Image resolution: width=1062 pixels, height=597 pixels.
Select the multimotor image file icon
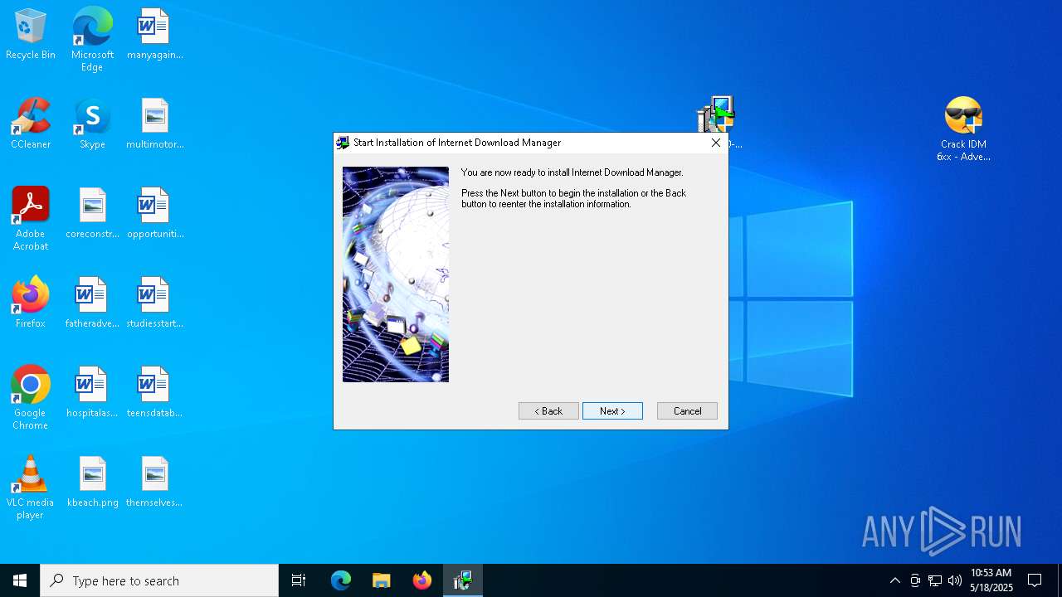click(154, 124)
